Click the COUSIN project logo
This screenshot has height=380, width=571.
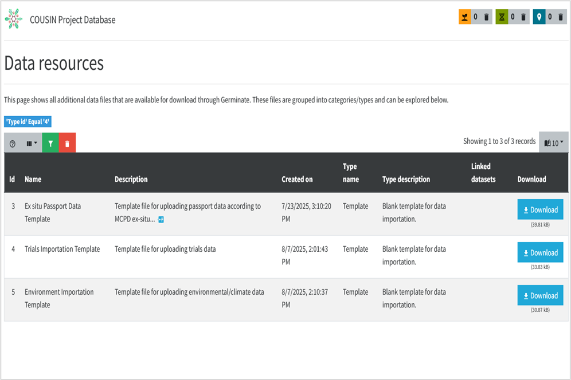(x=13, y=19)
